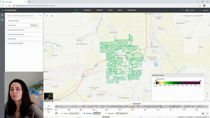The image size is (210, 118).
Task: Click the up arrow above year 2019
Action: pyautogui.click(x=49, y=106)
